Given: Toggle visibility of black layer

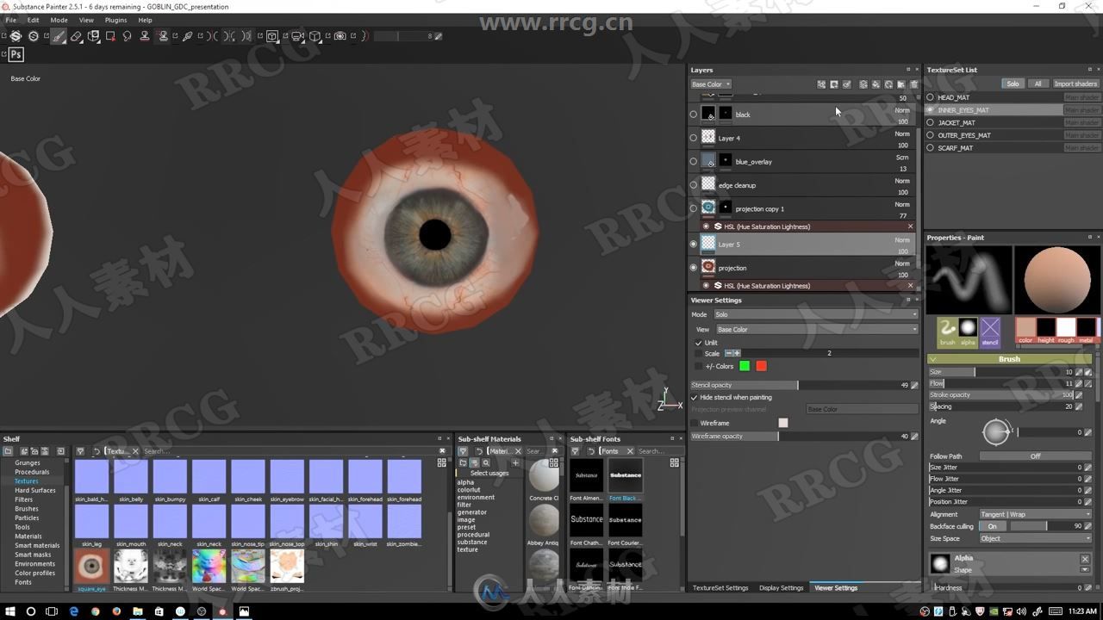Looking at the screenshot, I should tap(694, 115).
